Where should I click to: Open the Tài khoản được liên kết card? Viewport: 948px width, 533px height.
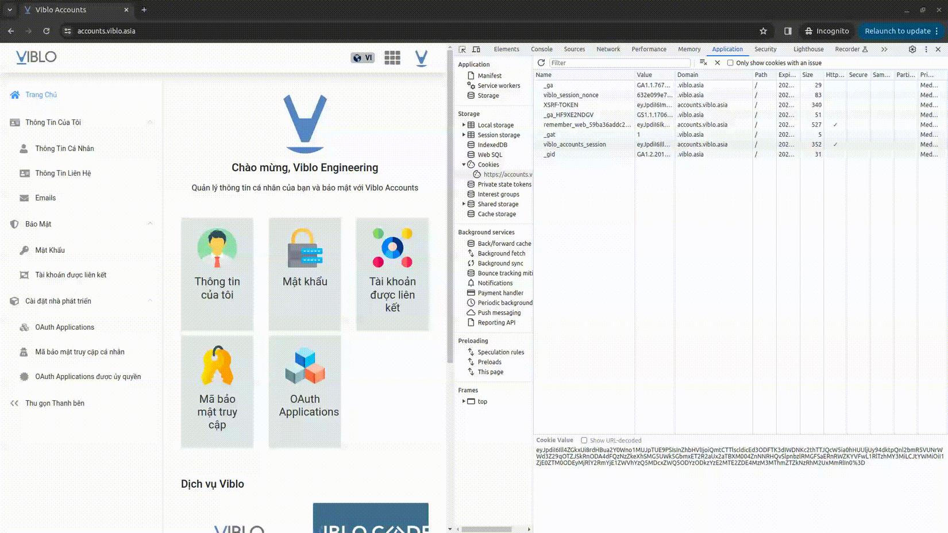(x=392, y=274)
